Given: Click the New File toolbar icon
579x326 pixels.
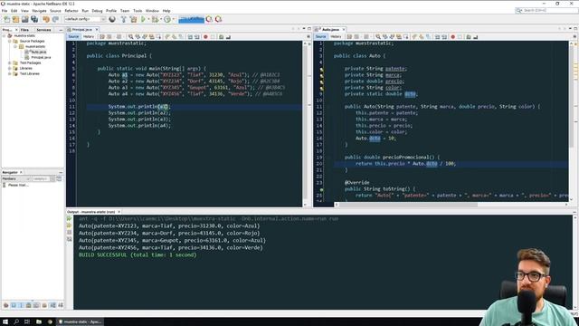Looking at the screenshot, I should (6, 19).
